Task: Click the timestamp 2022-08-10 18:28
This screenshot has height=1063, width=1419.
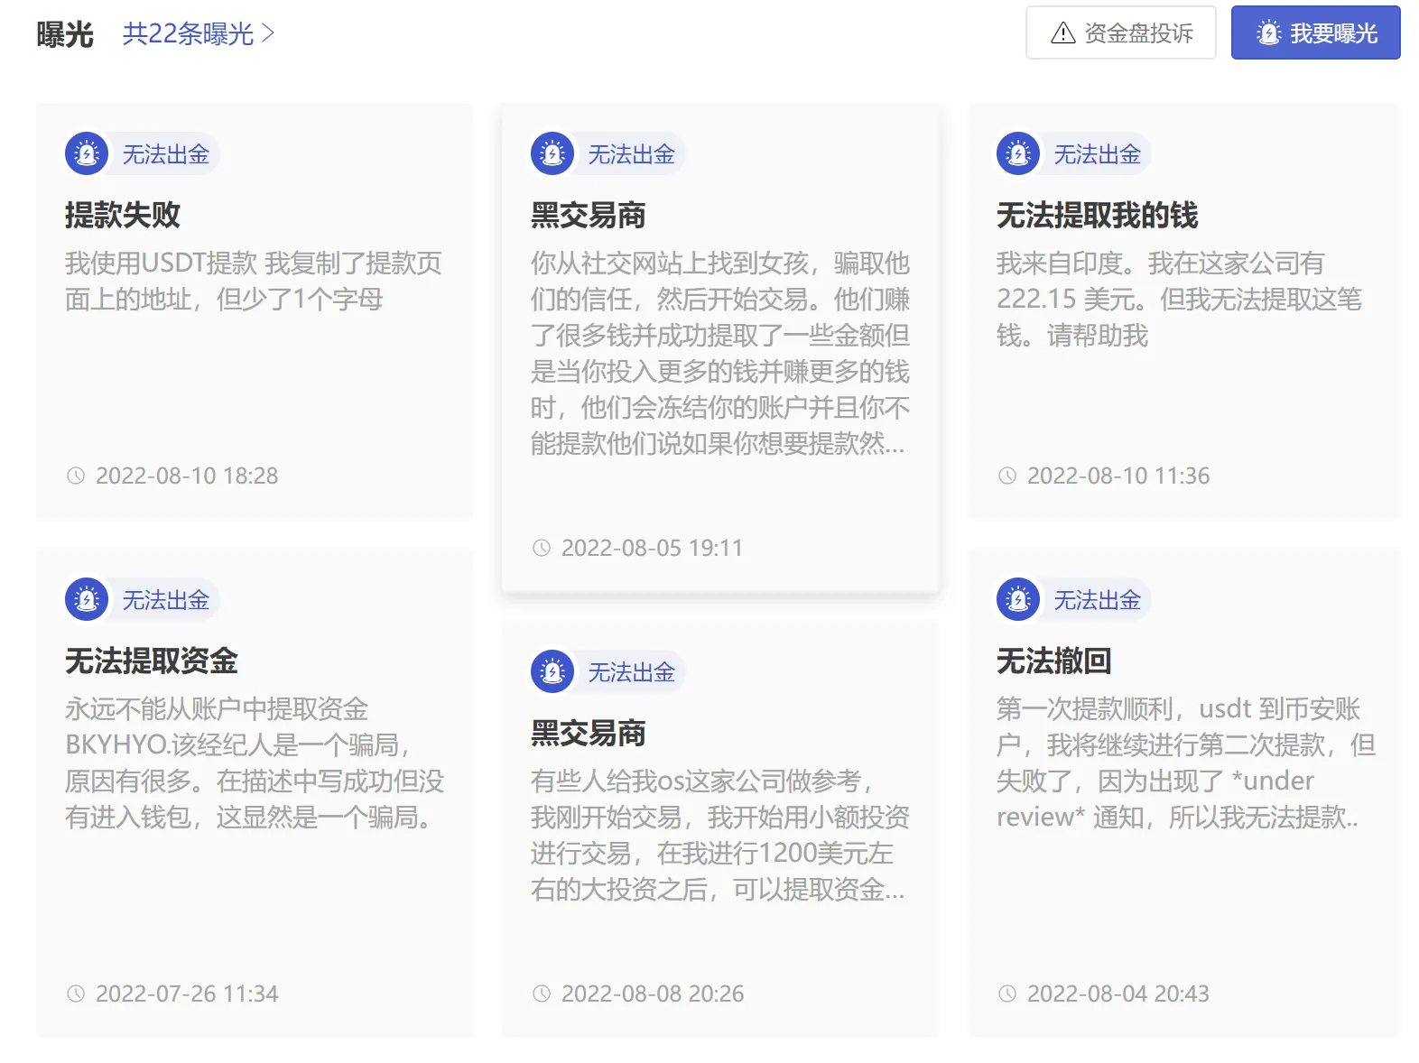Action: (x=187, y=476)
